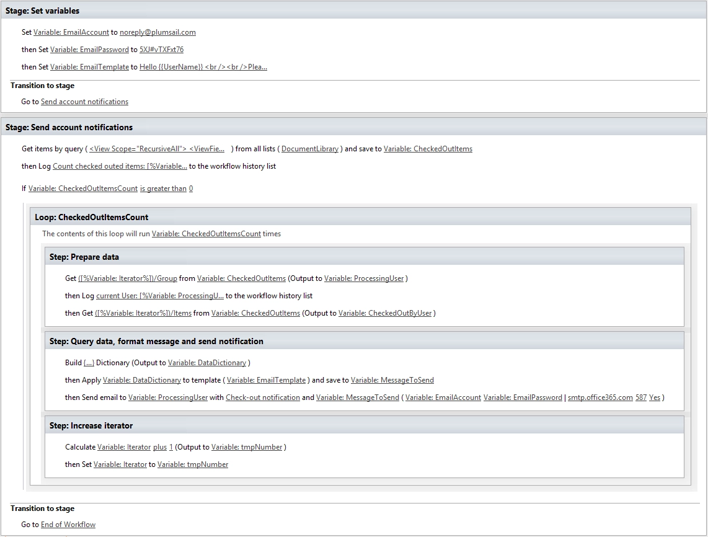Select Variable: CheckedOutItems in the Get items action
This screenshot has width=708, height=537.
pos(428,149)
